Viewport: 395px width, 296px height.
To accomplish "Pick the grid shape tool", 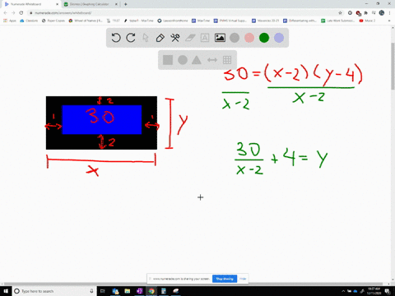I will point(227,60).
